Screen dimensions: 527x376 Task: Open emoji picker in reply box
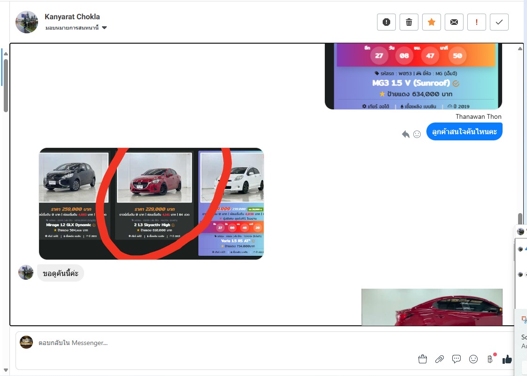click(473, 359)
